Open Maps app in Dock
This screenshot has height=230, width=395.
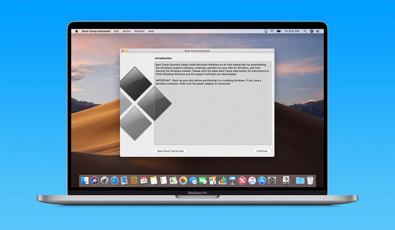173,181
